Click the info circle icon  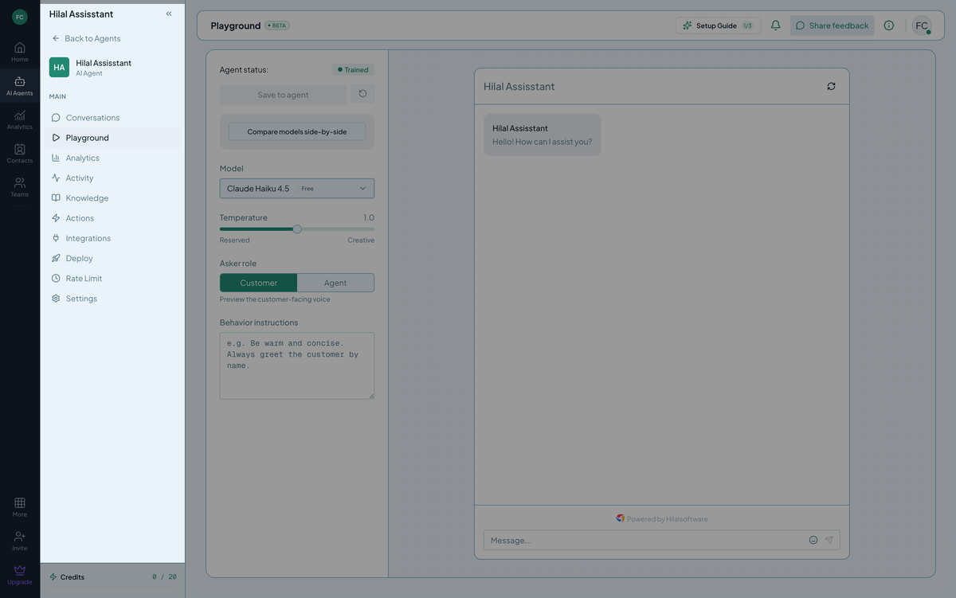click(889, 25)
